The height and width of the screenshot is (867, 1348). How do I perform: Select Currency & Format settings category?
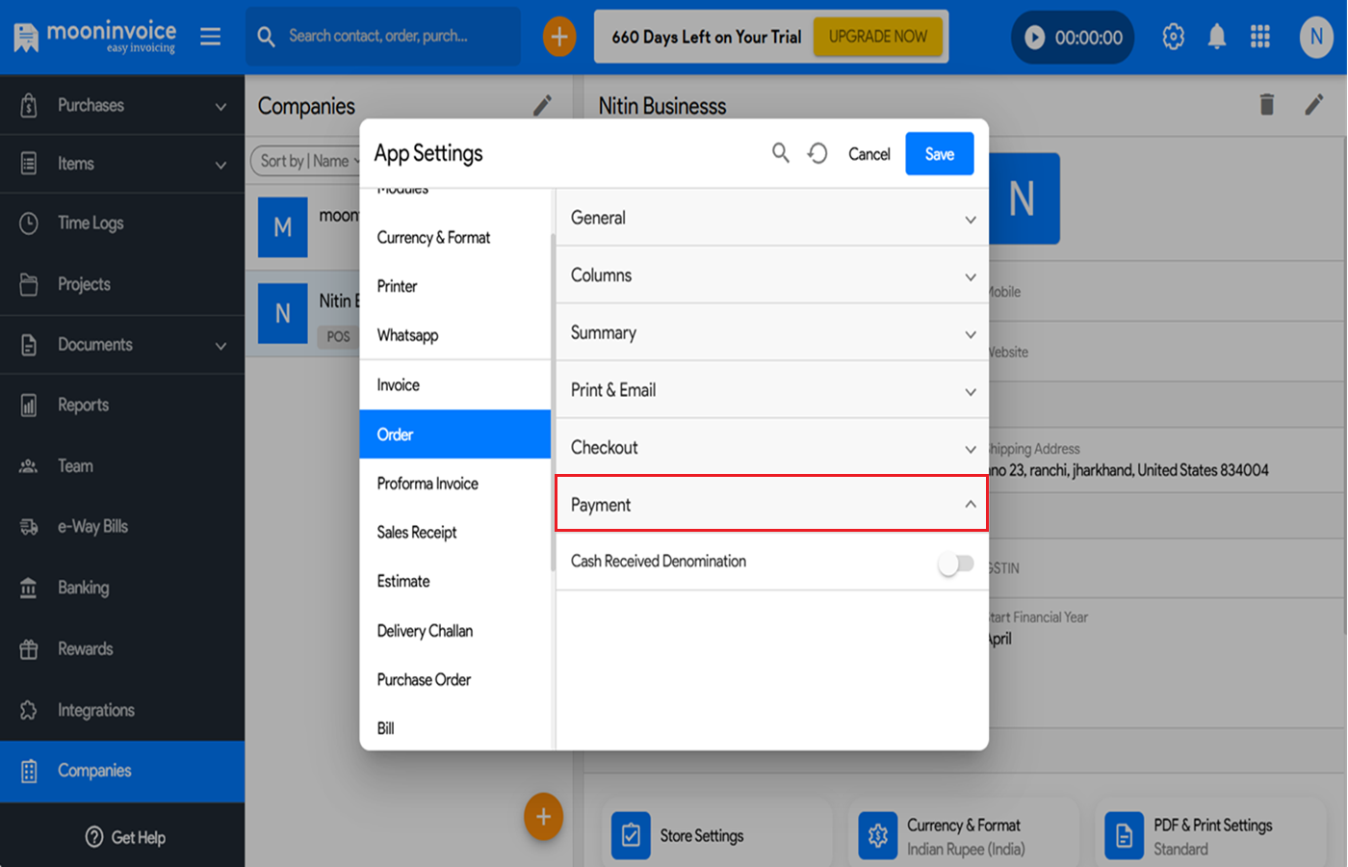pyautogui.click(x=455, y=238)
